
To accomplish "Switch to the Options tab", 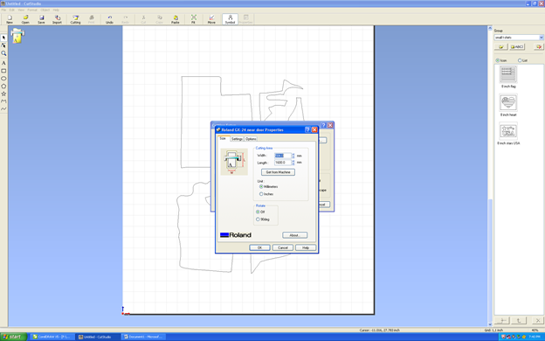I will 251,139.
